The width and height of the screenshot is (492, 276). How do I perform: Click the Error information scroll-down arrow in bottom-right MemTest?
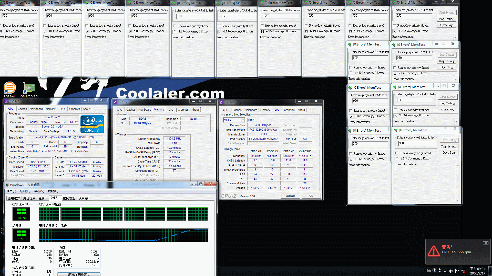(458, 200)
